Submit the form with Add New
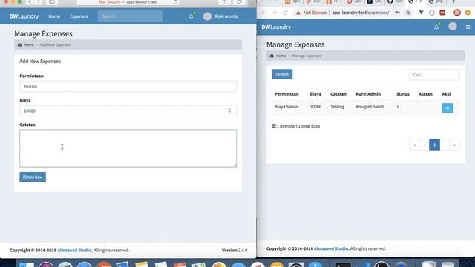Image resolution: width=475 pixels, height=267 pixels. point(33,177)
